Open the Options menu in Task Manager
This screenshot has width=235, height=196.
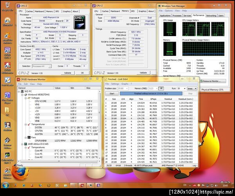[169, 11]
